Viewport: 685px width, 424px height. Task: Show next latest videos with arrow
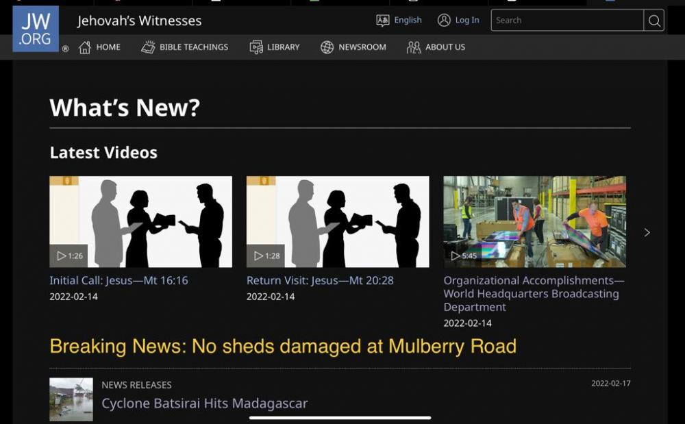tap(647, 233)
